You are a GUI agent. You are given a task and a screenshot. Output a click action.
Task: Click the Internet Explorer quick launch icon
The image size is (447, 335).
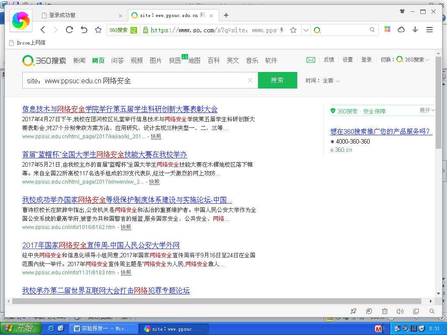coord(51,329)
